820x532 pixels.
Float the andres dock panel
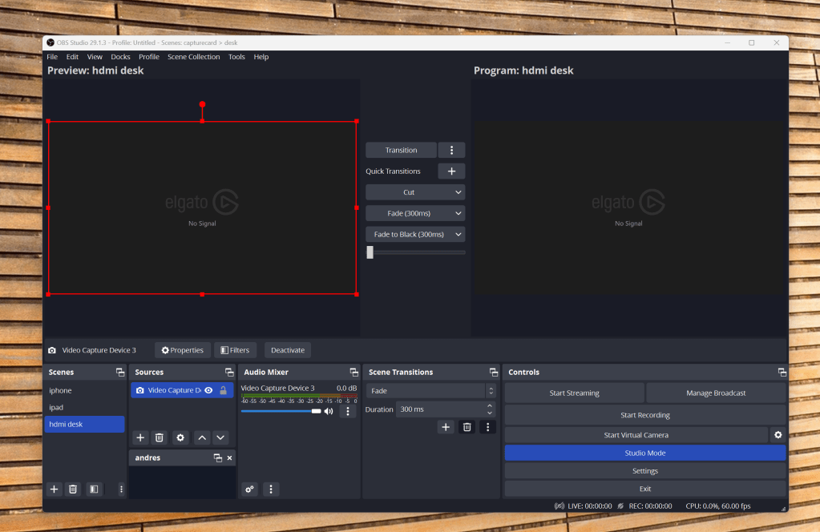218,457
